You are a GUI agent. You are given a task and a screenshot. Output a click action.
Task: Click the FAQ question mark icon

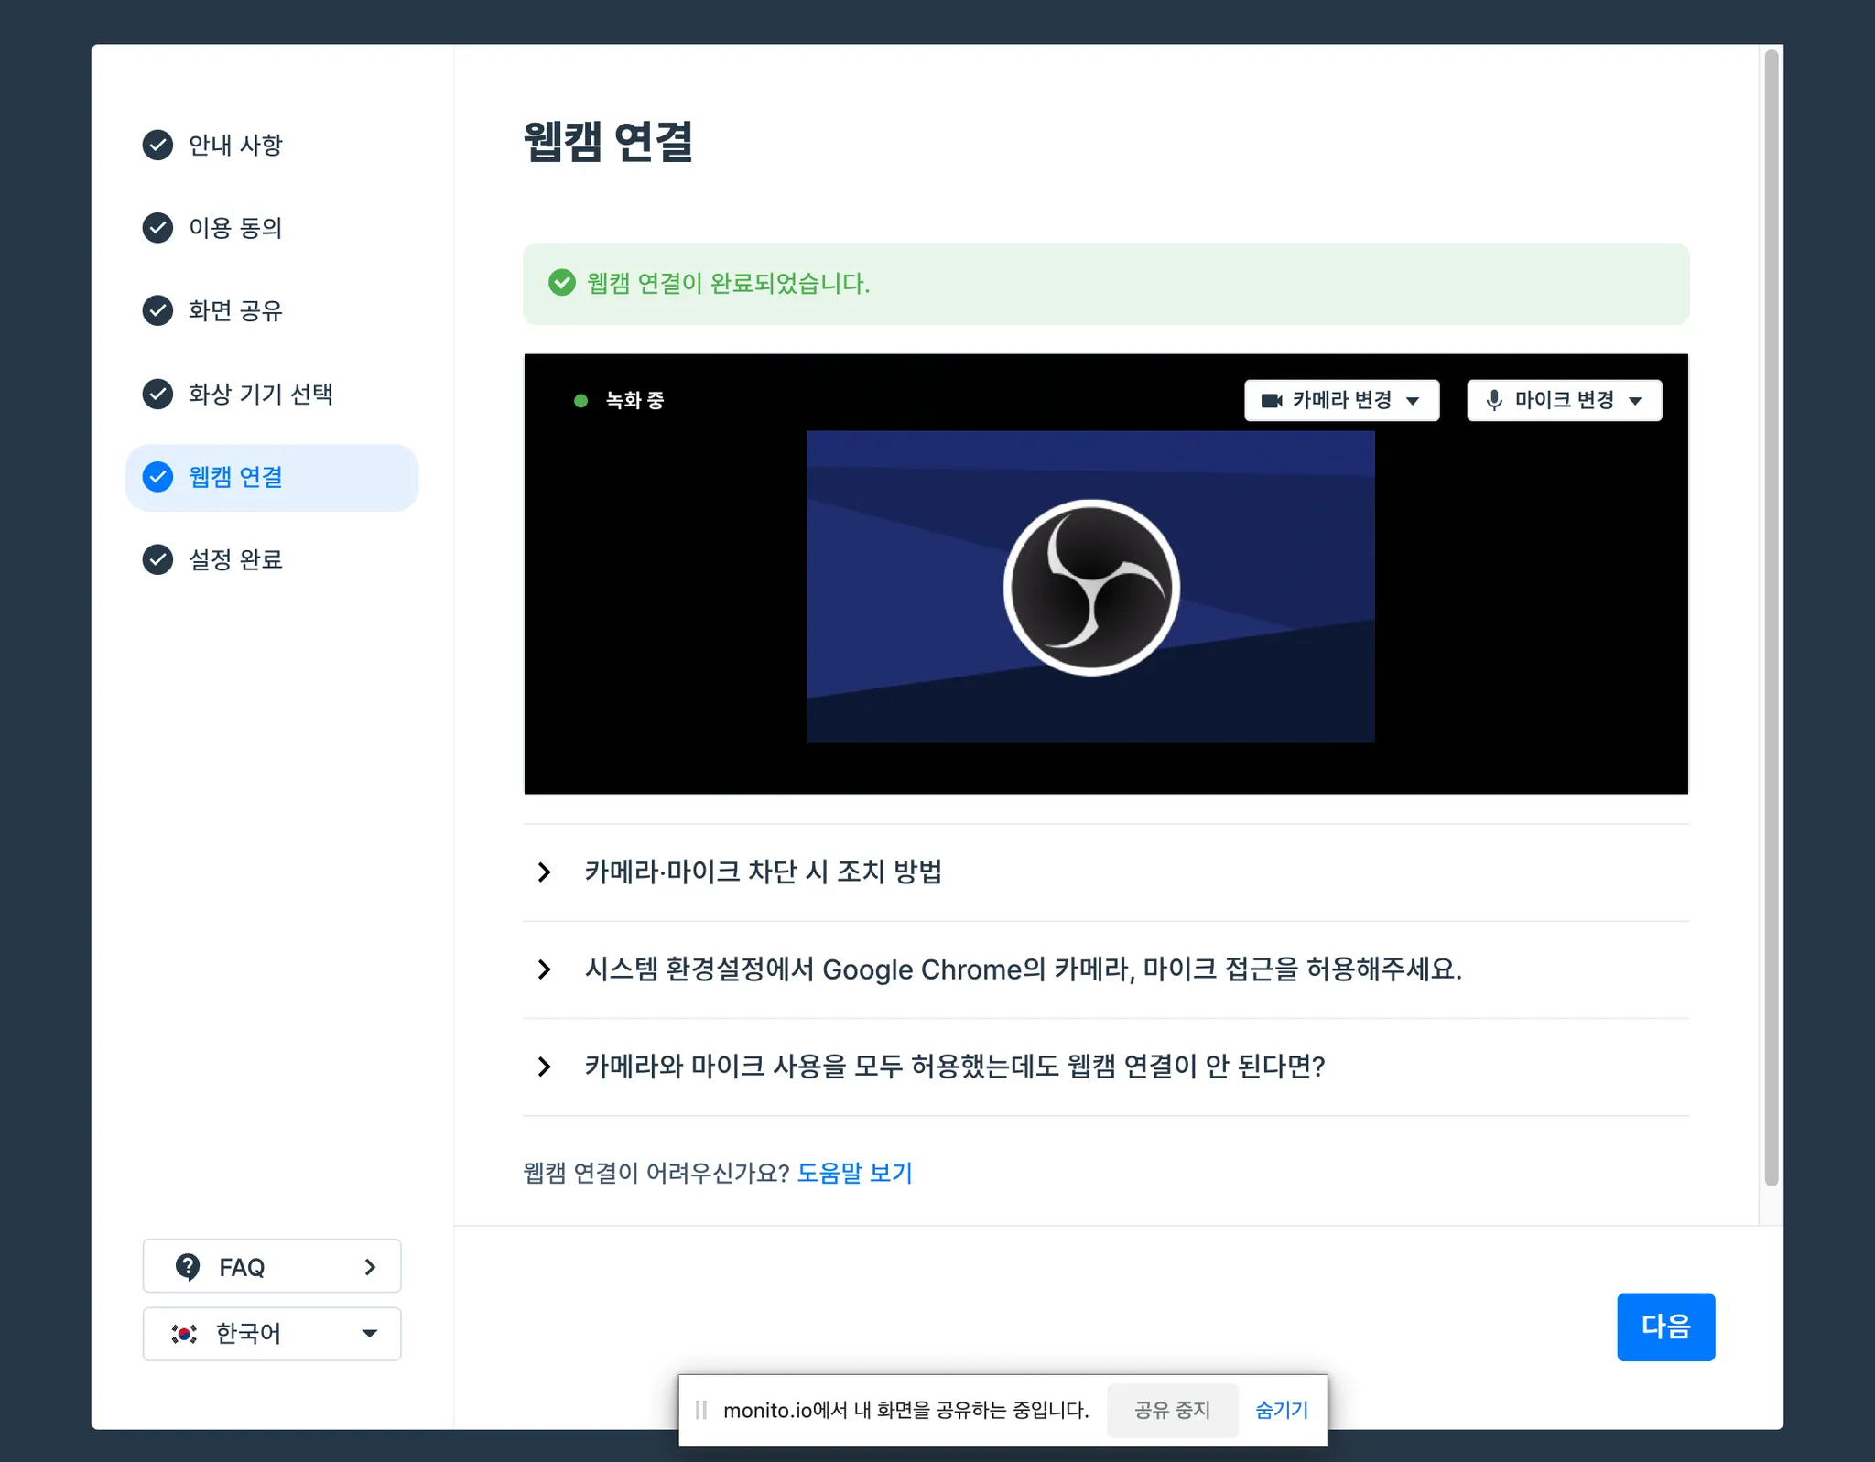[x=188, y=1266]
